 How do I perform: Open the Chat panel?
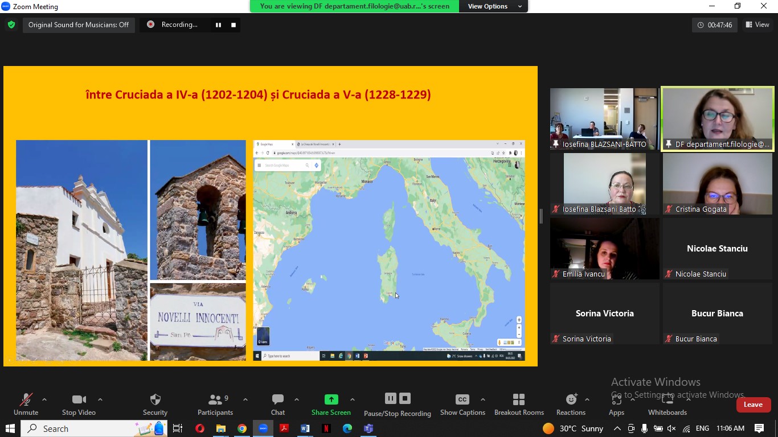pyautogui.click(x=278, y=405)
